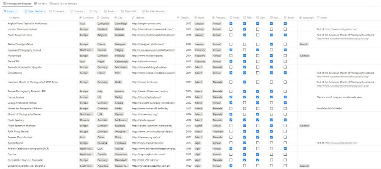Image resolution: width=381 pixels, height=169 pixels.
Task: Click the City column header
Action: [118, 18]
